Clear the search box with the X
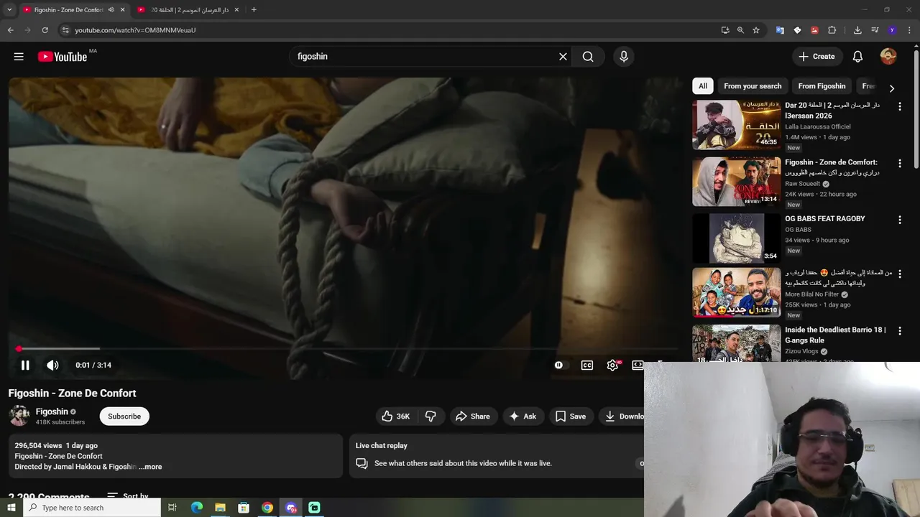The image size is (920, 517). [x=563, y=57]
